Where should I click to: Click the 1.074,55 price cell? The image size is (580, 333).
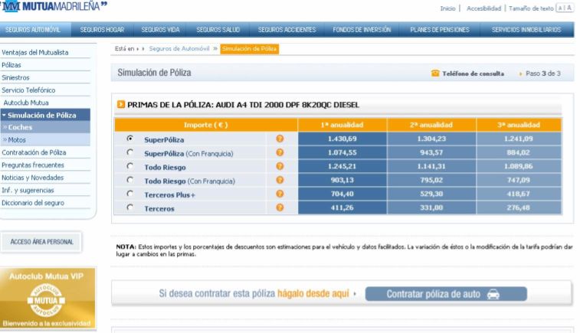342,152
